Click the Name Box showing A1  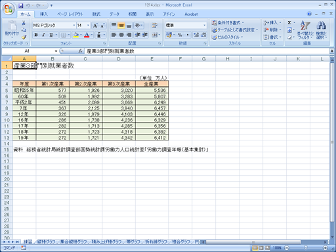[x=27, y=51]
